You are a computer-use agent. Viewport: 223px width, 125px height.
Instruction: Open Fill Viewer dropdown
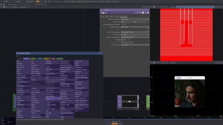[135, 35]
